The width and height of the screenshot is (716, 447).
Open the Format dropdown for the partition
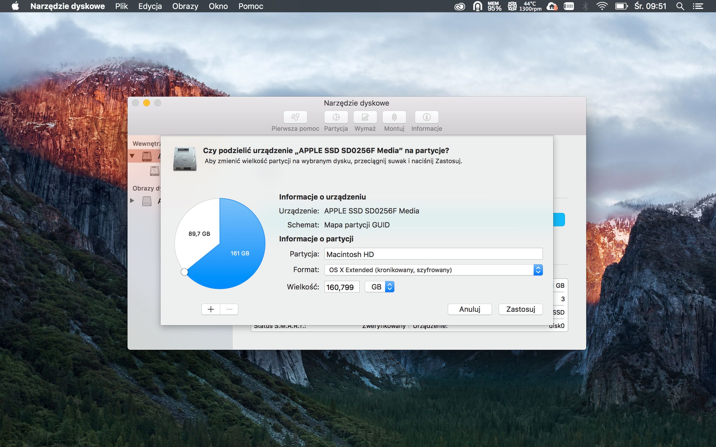pyautogui.click(x=433, y=270)
